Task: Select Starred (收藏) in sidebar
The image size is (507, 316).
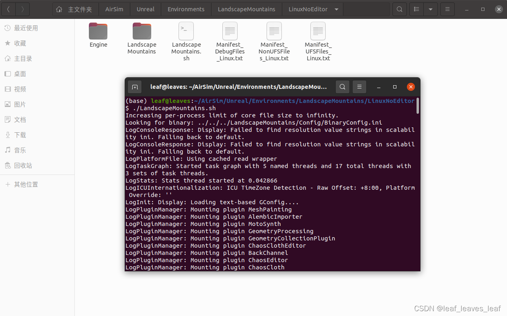Action: click(37, 43)
